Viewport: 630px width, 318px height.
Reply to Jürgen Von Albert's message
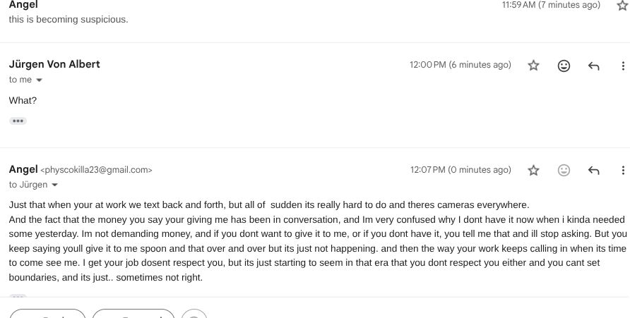(593, 66)
